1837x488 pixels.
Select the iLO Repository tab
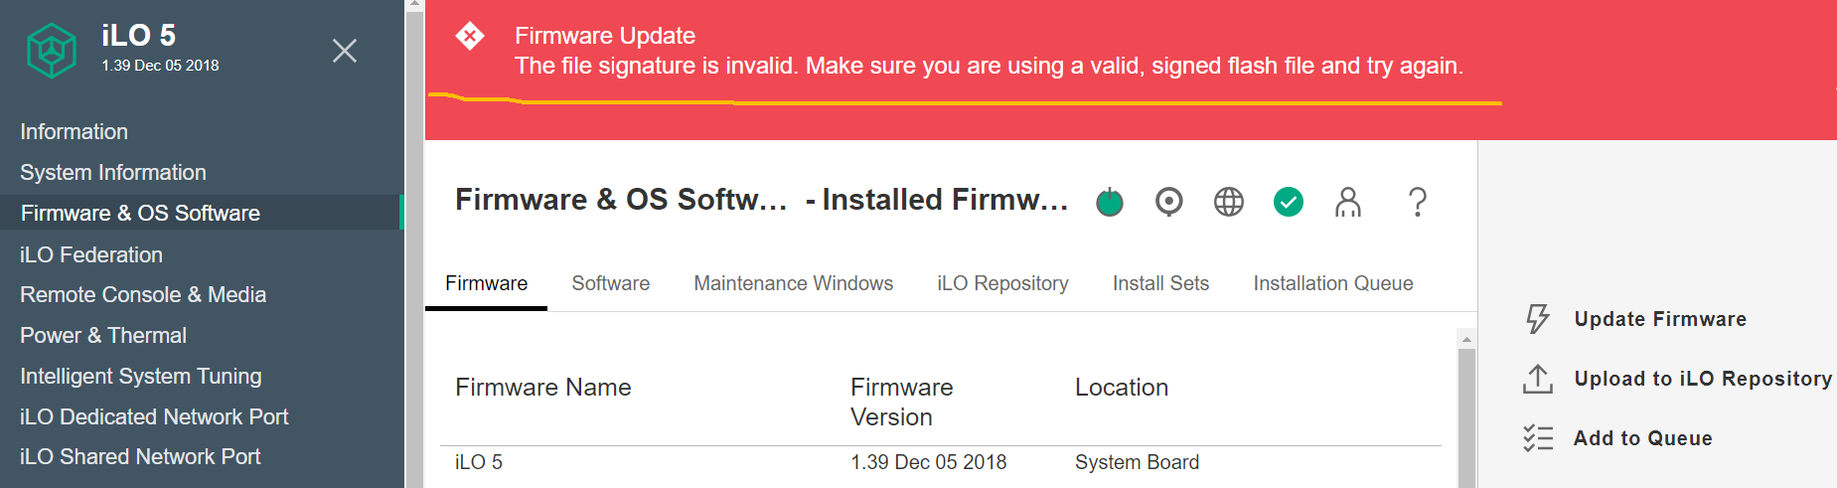coord(1002,283)
